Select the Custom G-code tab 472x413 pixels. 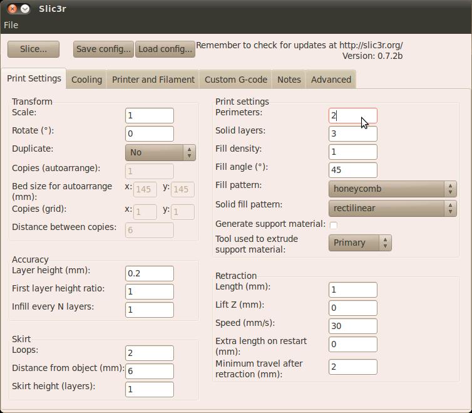point(236,80)
